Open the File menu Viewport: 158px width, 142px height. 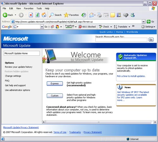pos(4,9)
